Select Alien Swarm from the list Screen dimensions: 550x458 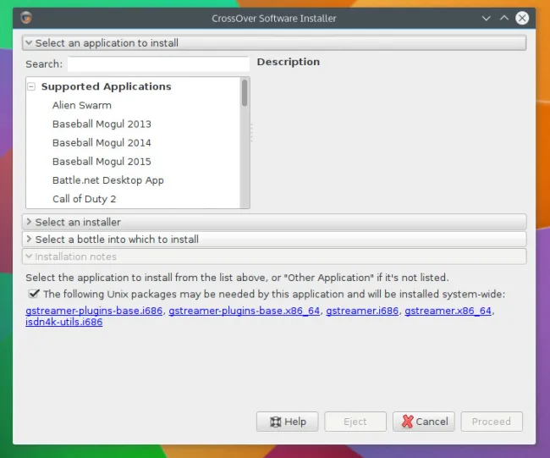81,106
